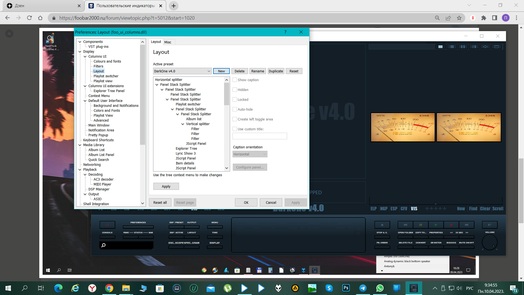Check the Hidden option
This screenshot has width=524, height=295.
tap(235, 90)
